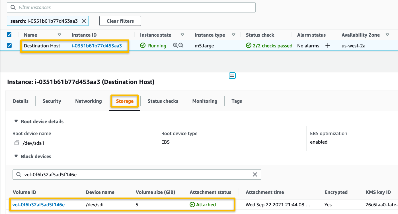Open volume vol-0f6b32af5ad5f146e link
Image resolution: width=398 pixels, height=214 pixels.
tap(38, 205)
